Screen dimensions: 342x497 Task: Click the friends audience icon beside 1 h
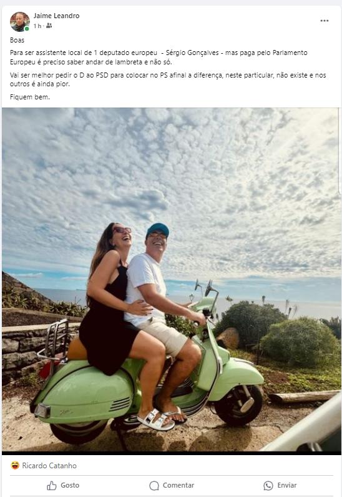tap(49, 26)
